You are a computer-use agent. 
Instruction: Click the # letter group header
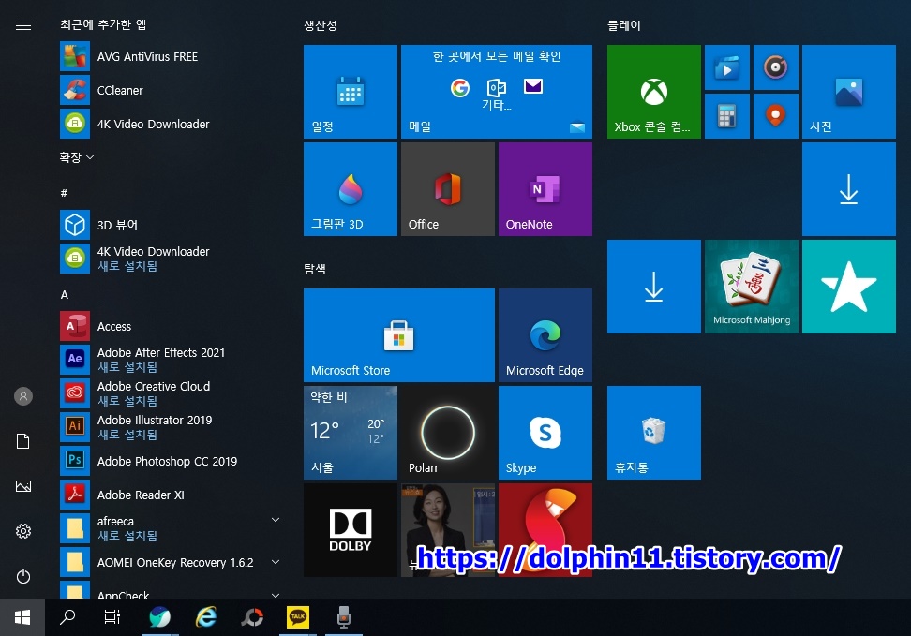[64, 193]
